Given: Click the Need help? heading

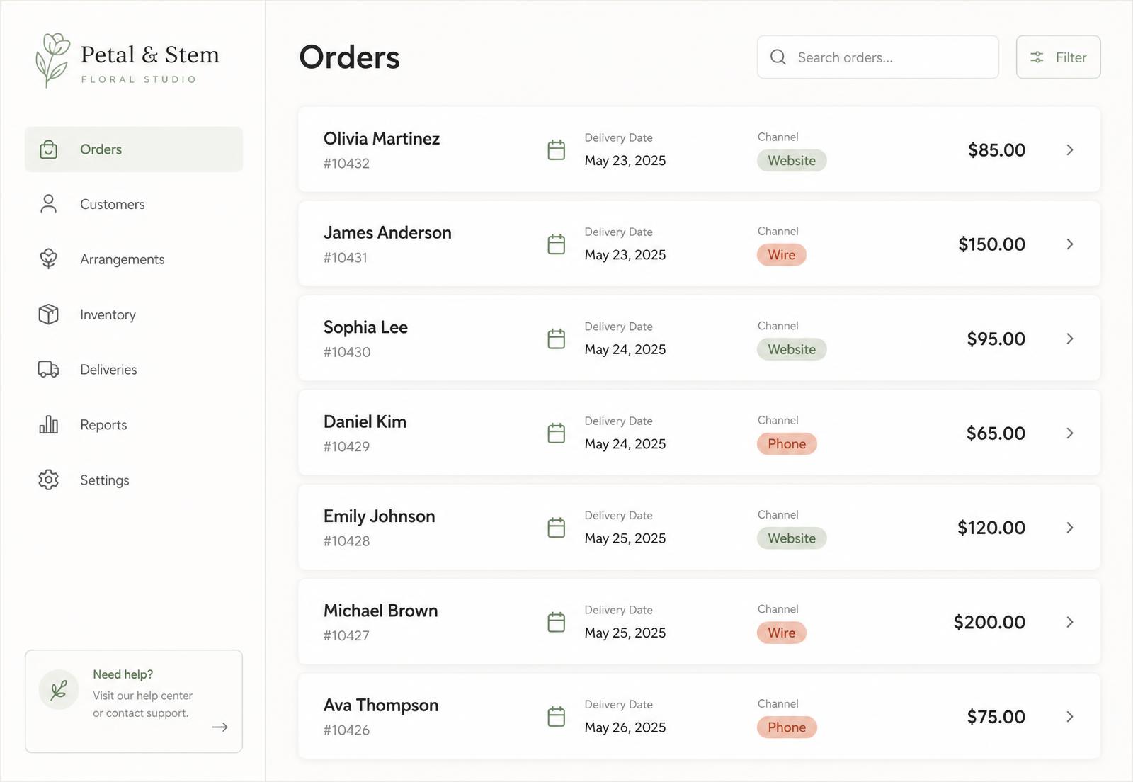Looking at the screenshot, I should (123, 674).
